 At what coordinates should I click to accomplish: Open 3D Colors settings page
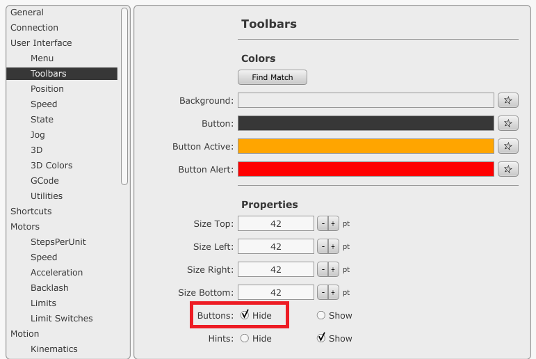(51, 165)
